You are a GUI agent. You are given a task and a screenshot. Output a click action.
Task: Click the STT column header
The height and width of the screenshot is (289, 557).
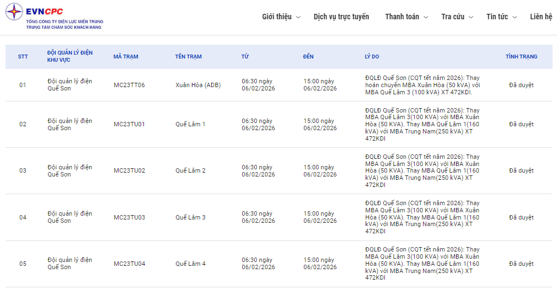[23, 57]
